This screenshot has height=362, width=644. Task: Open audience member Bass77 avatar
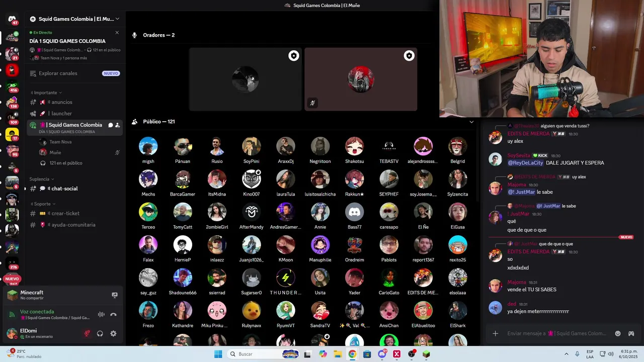(x=354, y=212)
